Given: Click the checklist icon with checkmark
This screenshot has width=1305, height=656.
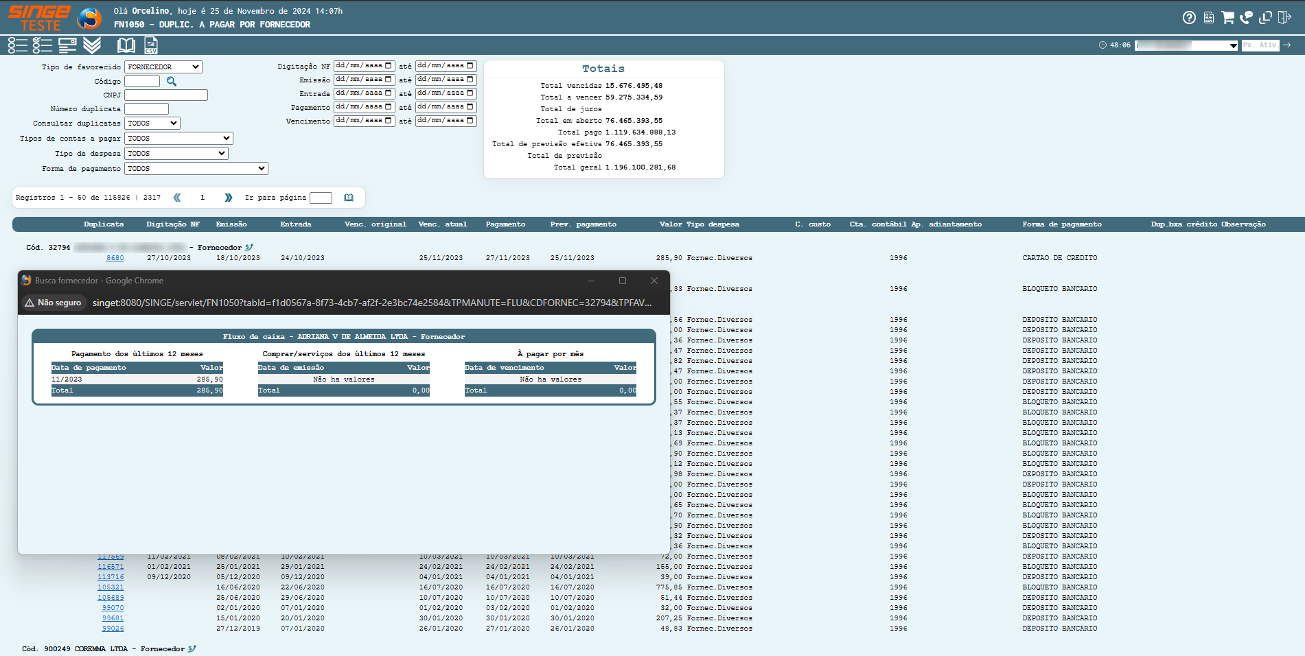Looking at the screenshot, I should [x=43, y=46].
